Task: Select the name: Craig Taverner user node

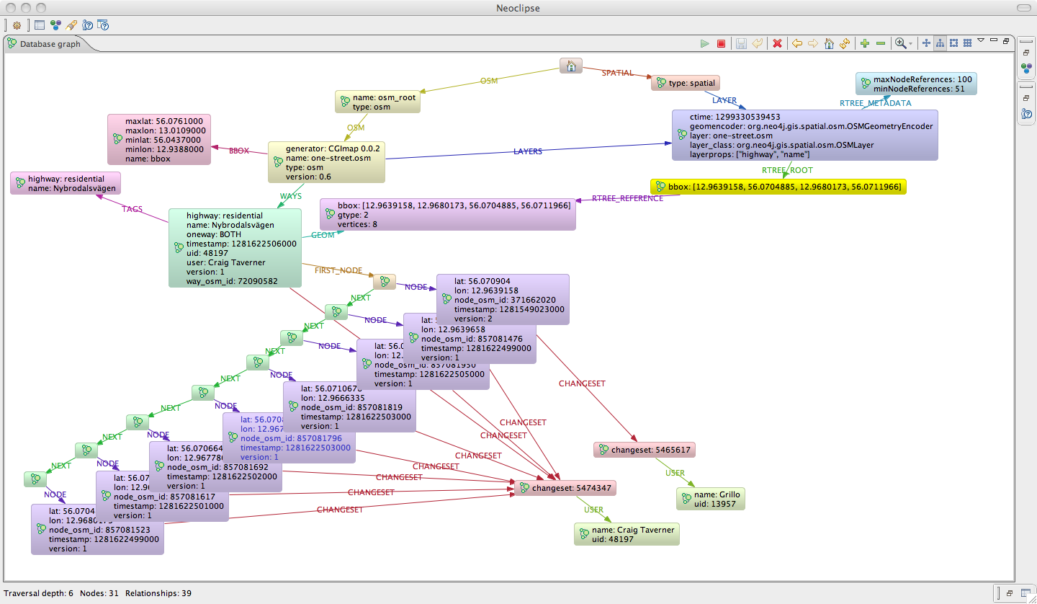Action: [627, 534]
